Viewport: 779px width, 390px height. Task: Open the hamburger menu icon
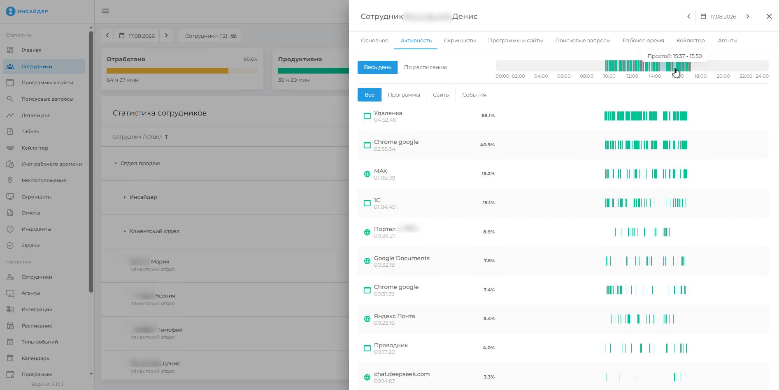105,11
